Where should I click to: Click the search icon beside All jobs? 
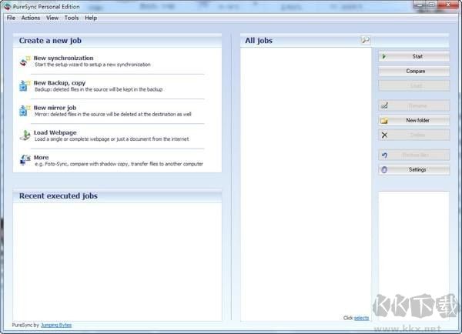(x=365, y=40)
